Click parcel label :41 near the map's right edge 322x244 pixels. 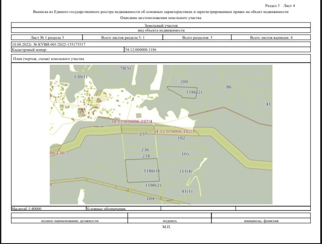click(x=267, y=104)
